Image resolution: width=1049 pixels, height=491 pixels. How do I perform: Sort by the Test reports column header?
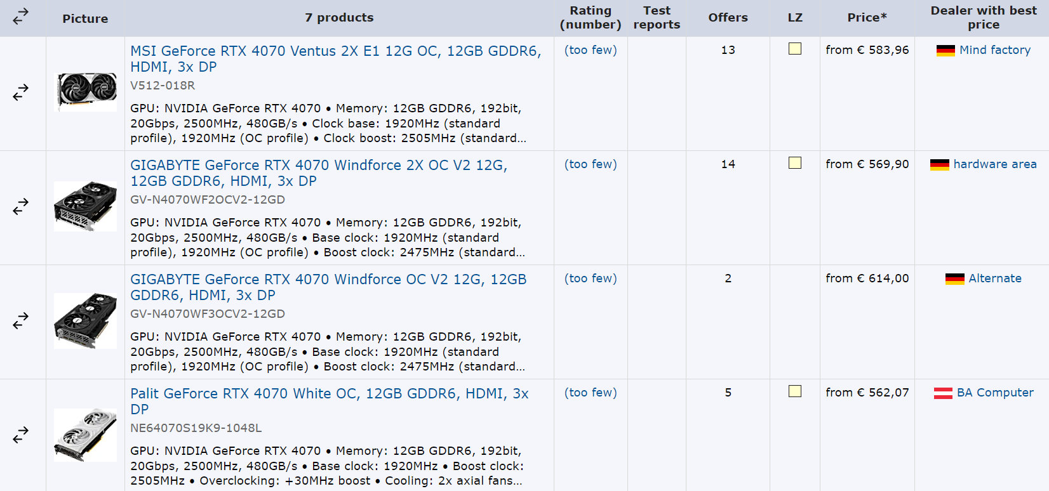point(657,18)
